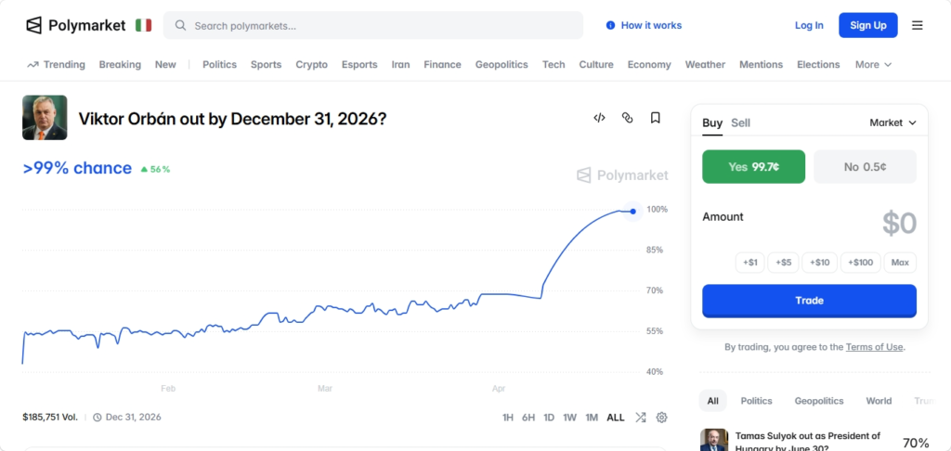The width and height of the screenshot is (951, 451).
Task: Click the chart shuffle arrows icon
Action: point(641,417)
